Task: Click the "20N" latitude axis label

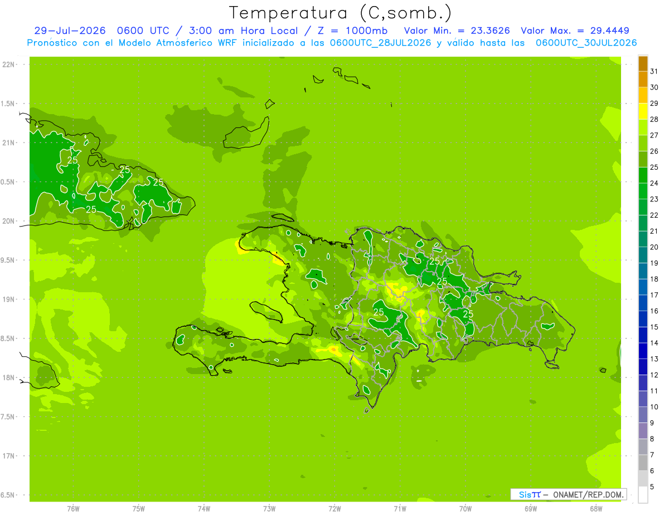Action: coord(8,221)
